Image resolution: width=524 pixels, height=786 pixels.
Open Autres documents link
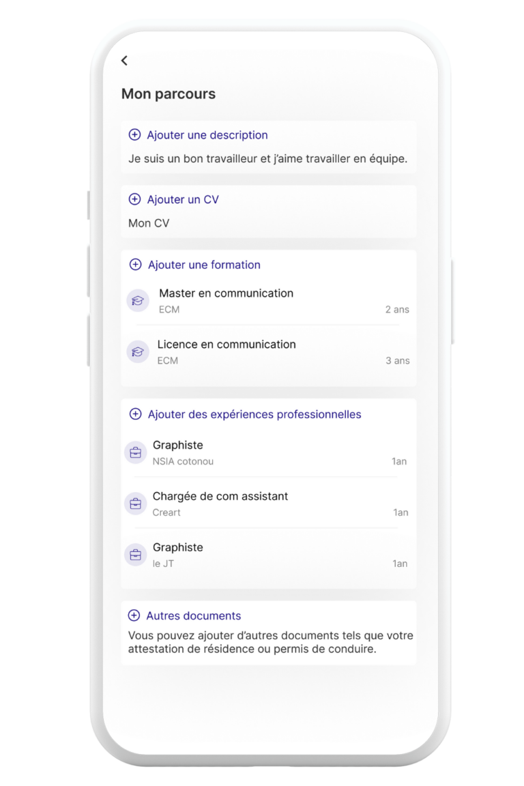pos(194,615)
